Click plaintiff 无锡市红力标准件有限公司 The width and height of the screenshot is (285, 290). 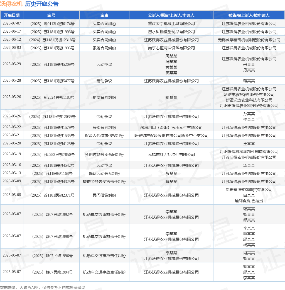click(x=171, y=154)
